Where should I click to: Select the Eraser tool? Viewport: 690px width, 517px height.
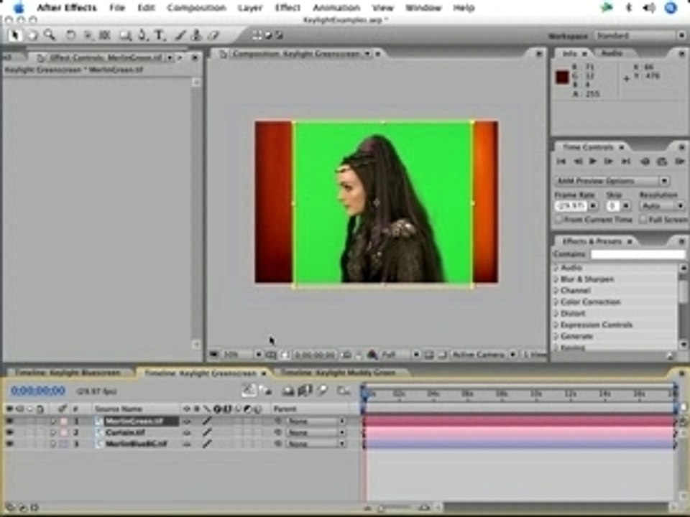[x=213, y=35]
